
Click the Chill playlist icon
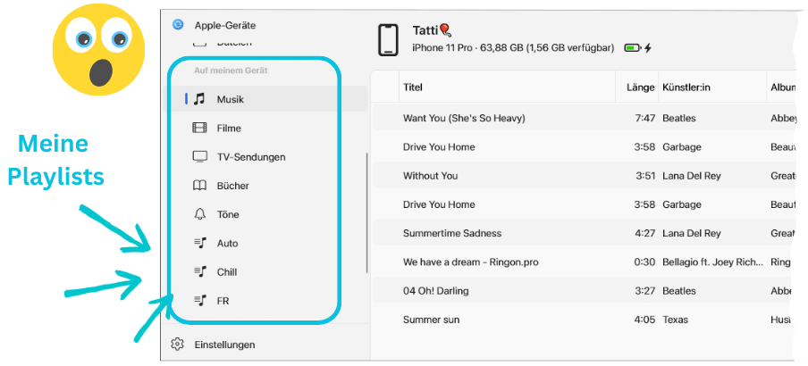[x=200, y=271]
